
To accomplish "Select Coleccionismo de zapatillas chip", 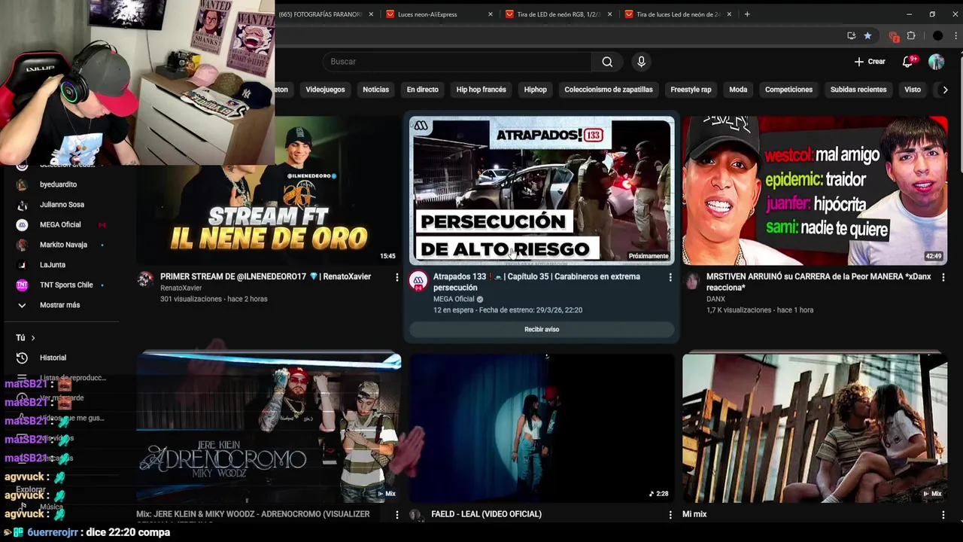I will [609, 90].
